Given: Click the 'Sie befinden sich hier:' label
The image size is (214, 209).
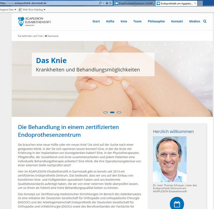Looking at the screenshot, I should (31, 36).
